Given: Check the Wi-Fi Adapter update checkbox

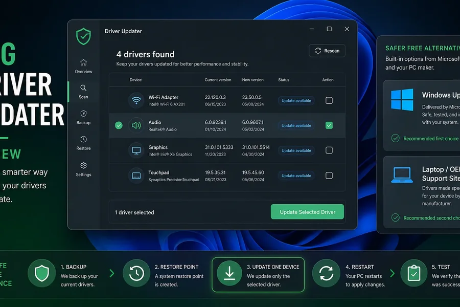Looking at the screenshot, I should [x=329, y=100].
